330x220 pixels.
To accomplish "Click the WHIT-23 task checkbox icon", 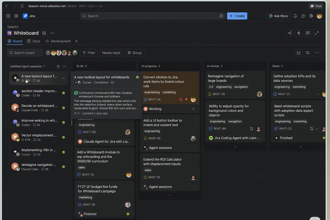I will point(276,129).
